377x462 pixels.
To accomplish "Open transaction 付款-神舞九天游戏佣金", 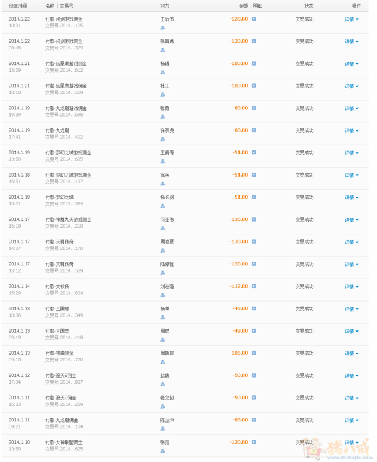I will click(68, 219).
